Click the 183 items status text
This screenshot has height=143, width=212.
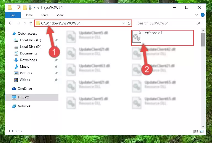(x=15, y=131)
